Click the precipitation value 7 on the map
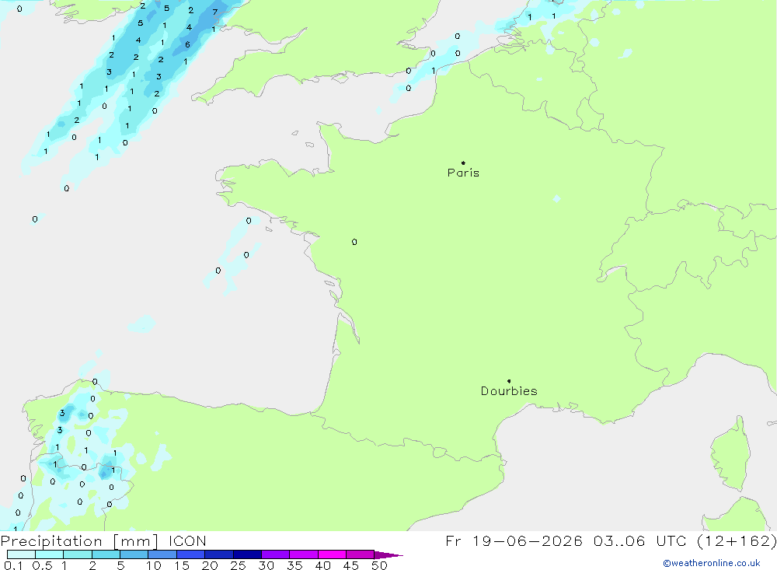 point(214,12)
